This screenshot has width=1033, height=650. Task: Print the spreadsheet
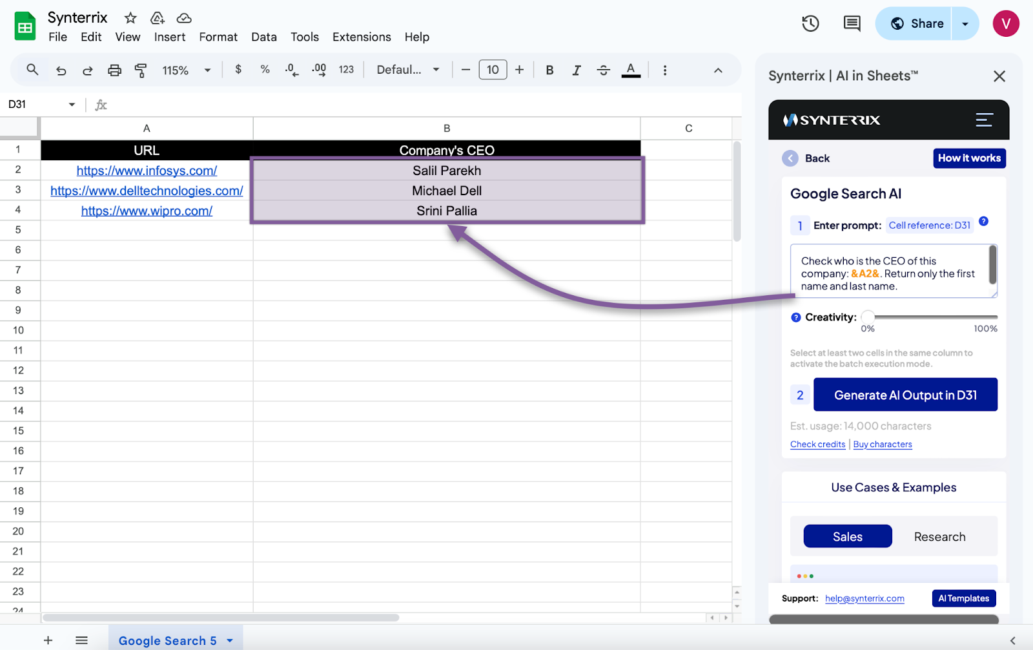tap(114, 70)
